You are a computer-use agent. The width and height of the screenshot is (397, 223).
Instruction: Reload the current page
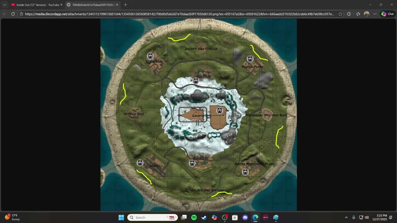pos(13,14)
